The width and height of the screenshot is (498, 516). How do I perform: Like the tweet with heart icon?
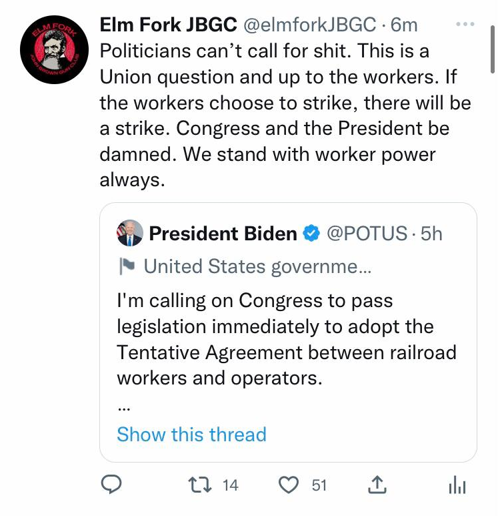pyautogui.click(x=289, y=485)
